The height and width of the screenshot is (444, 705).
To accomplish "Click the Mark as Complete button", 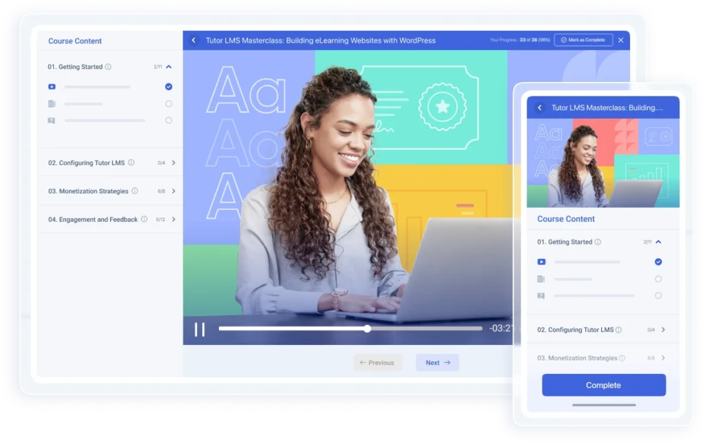I will tap(583, 41).
